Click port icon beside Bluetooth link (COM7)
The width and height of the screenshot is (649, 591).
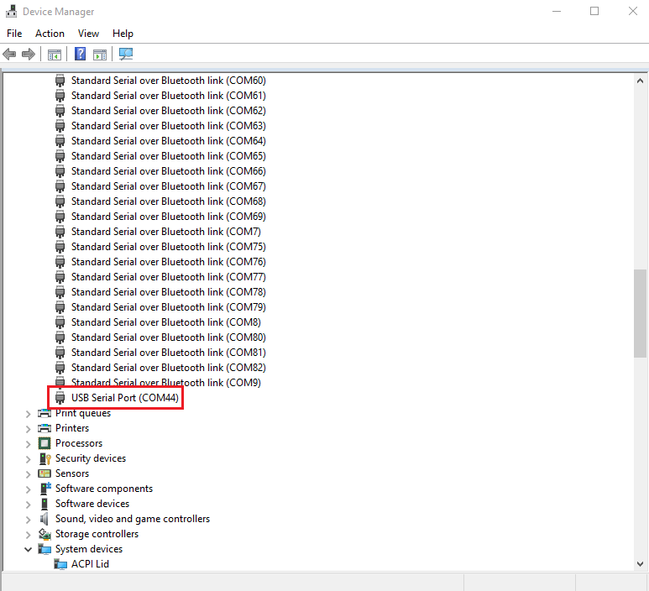point(60,232)
